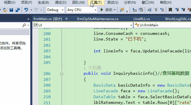Viewport: 191px width, 105px height.
Task: Switch to the WorkLogDAL.cs tab
Action: (178, 19)
